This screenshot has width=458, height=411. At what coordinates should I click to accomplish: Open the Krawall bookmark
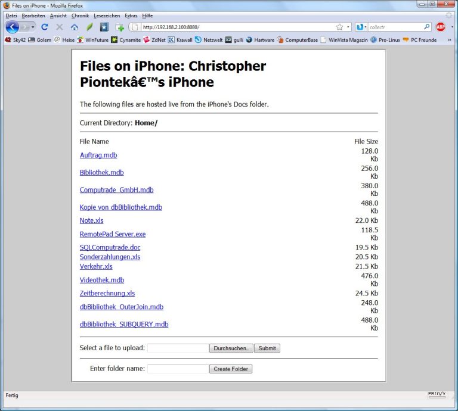[180, 40]
